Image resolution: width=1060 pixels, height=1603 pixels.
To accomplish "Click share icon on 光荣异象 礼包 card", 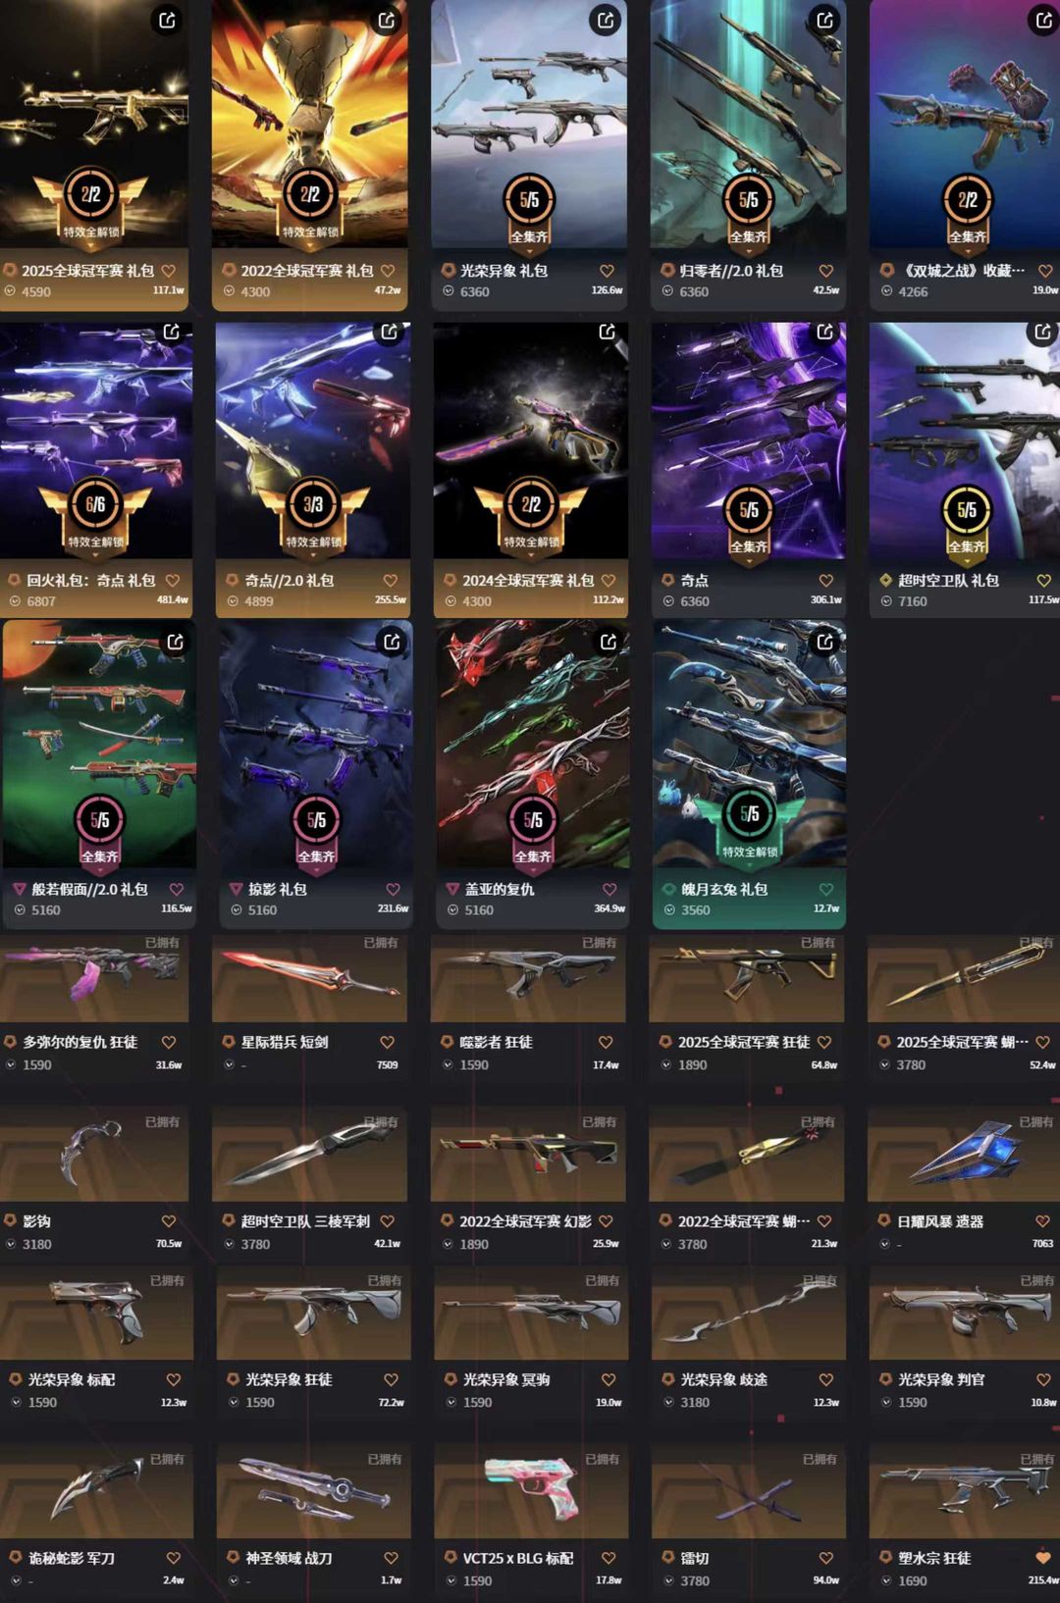I will pyautogui.click(x=606, y=20).
